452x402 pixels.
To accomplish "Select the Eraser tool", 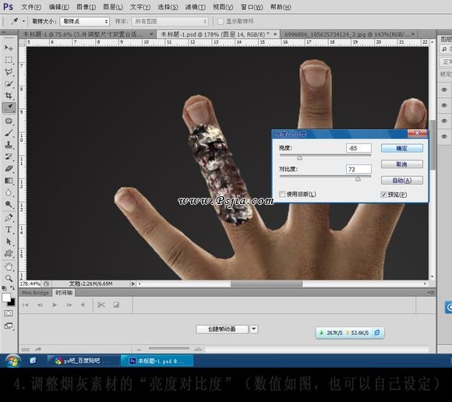I will 9,168.
